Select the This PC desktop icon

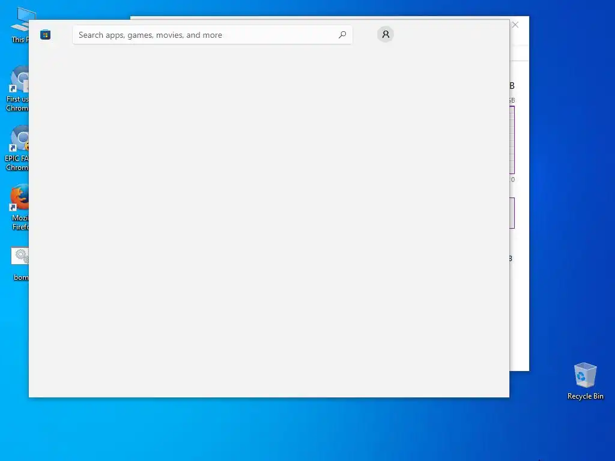pyautogui.click(x=20, y=25)
